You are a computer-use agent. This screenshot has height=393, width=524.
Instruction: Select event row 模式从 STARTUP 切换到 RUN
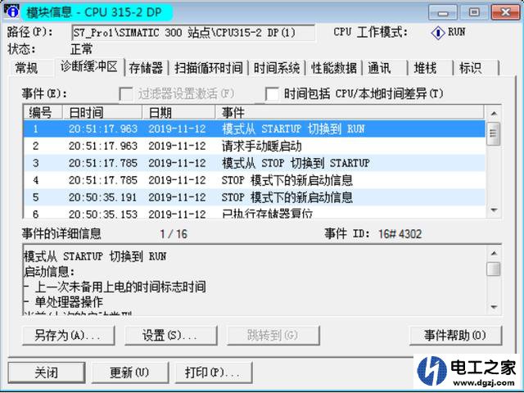(255, 129)
